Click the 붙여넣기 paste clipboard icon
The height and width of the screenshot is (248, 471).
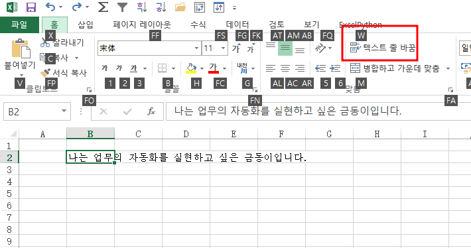pyautogui.click(x=21, y=48)
